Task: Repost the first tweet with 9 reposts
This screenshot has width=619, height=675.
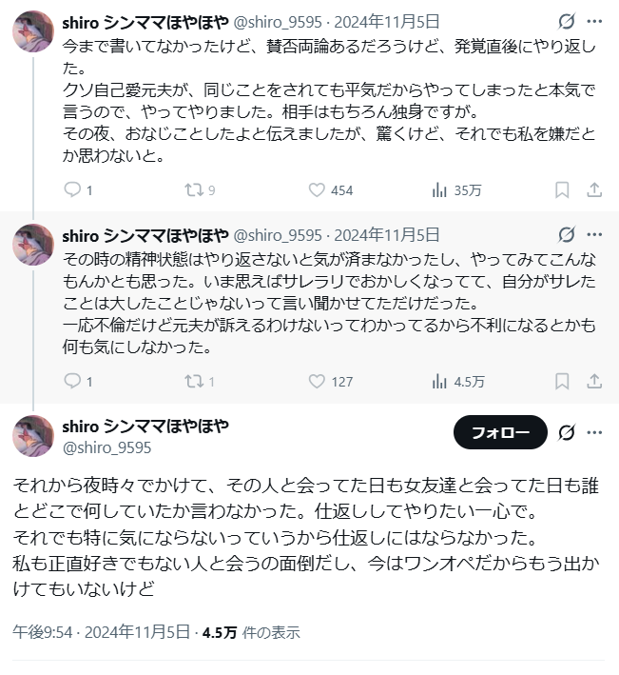Action: [x=194, y=189]
